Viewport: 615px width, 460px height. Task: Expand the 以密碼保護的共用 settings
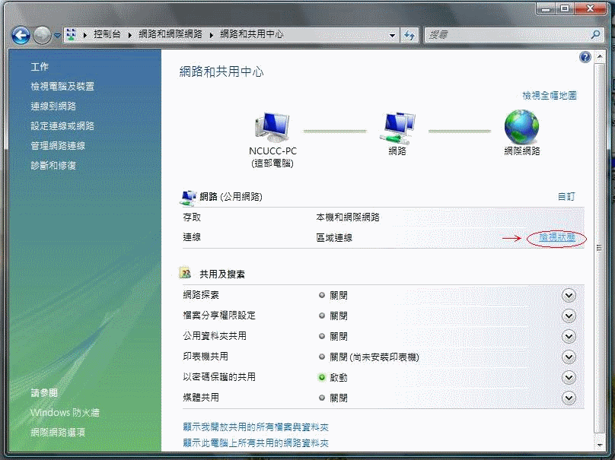[568, 377]
